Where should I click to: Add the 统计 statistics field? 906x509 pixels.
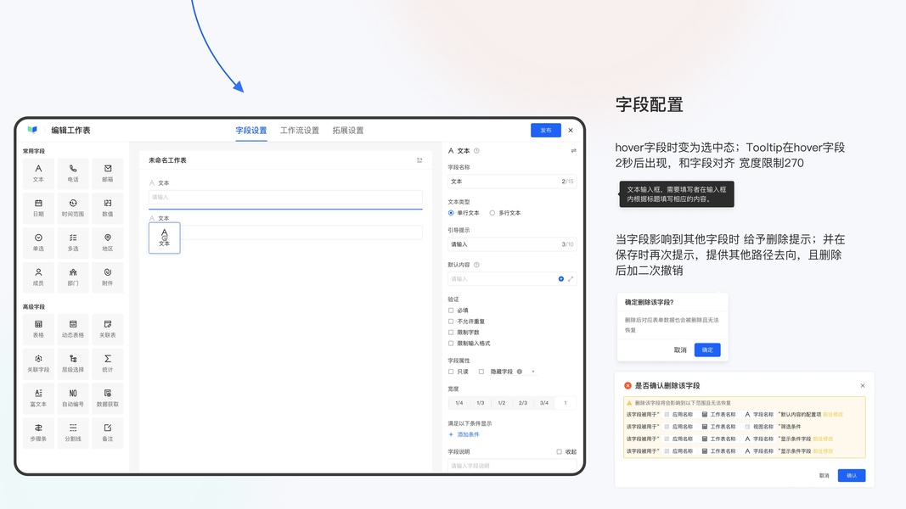(108, 364)
